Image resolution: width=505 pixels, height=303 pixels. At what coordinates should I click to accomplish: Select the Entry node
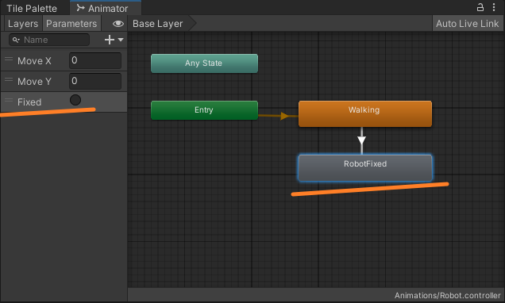[204, 110]
